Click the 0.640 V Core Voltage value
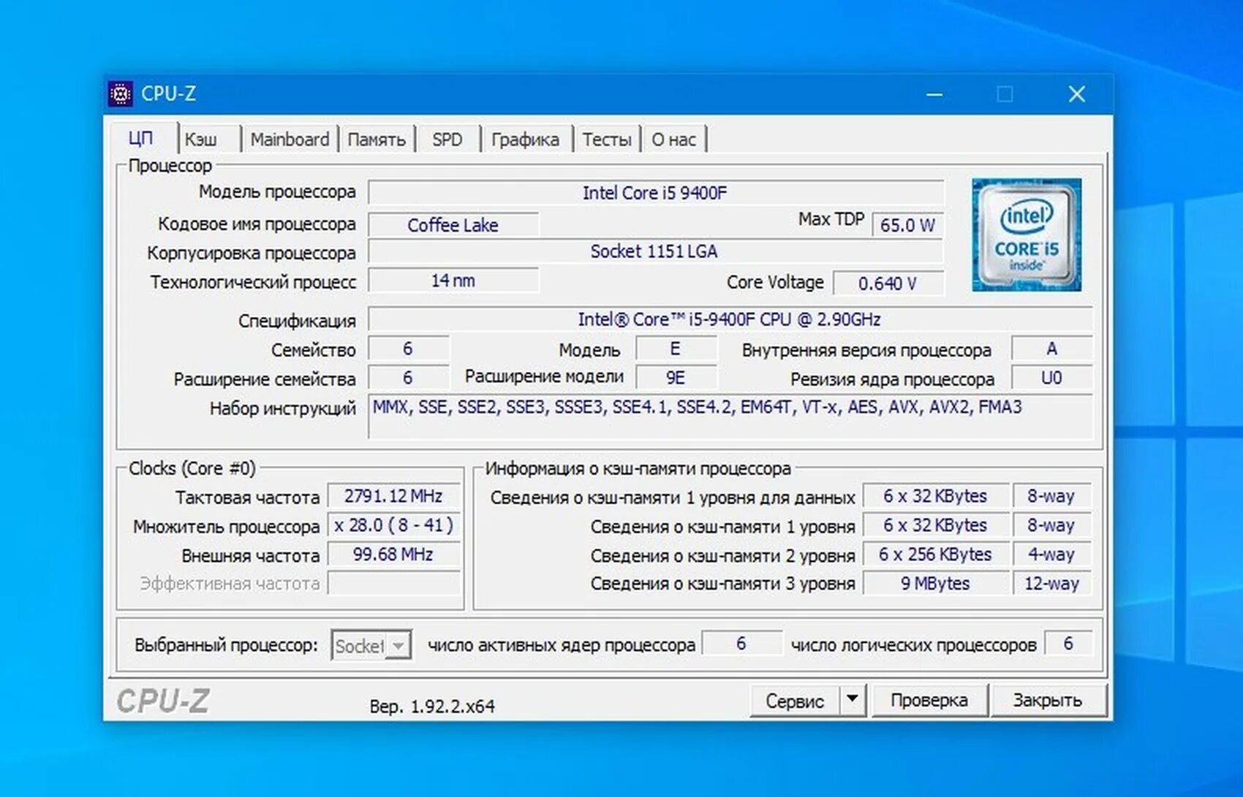Screen dimensions: 1243x797 (888, 283)
